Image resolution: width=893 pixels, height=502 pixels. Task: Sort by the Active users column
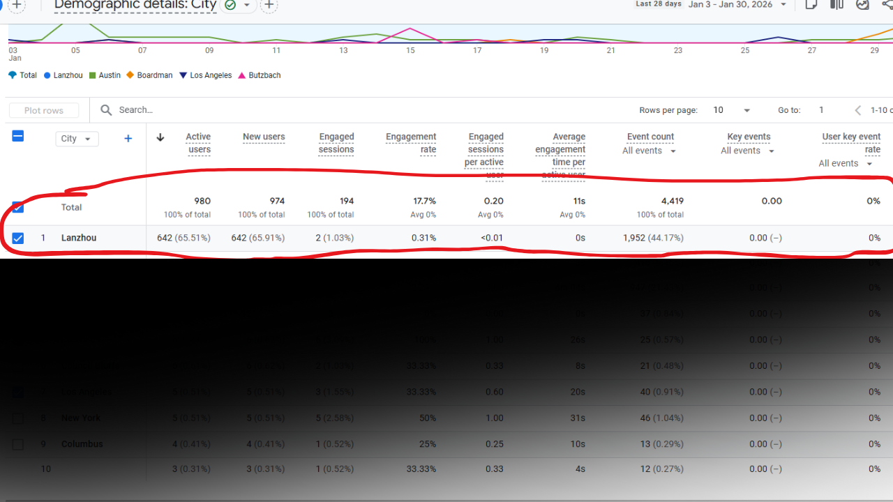pyautogui.click(x=198, y=143)
